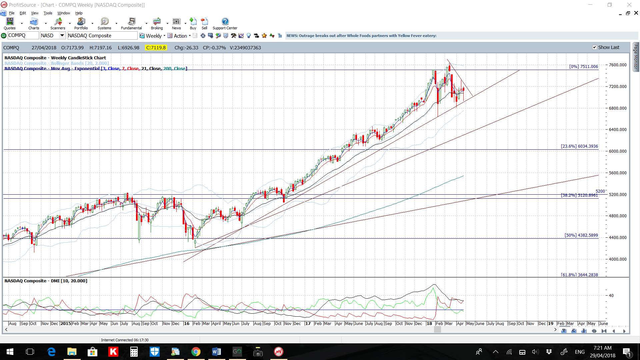Open the Windows Start menu
640x360 pixels.
click(10, 352)
